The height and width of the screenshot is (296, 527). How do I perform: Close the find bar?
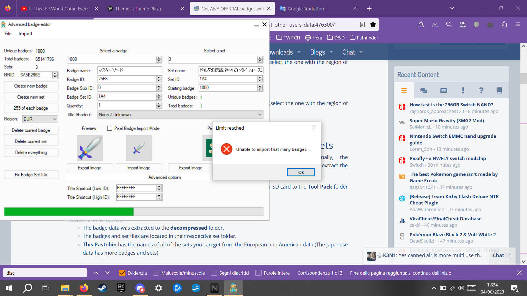[519, 273]
